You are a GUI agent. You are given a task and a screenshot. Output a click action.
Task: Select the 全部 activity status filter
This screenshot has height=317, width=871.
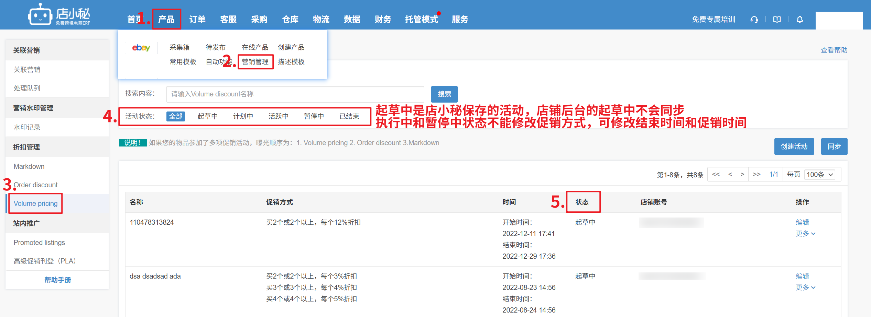[175, 117]
